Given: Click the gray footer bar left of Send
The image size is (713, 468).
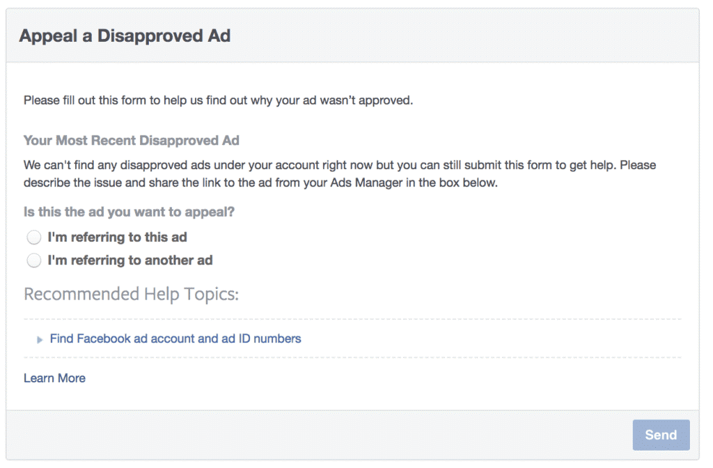Looking at the screenshot, I should [313, 435].
